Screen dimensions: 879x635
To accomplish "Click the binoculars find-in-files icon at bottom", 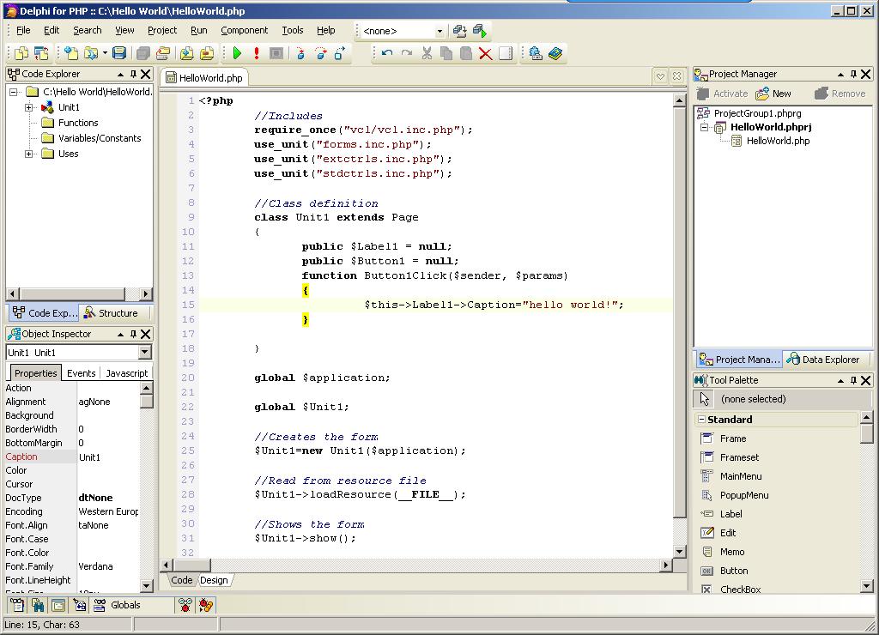I will click(x=38, y=605).
